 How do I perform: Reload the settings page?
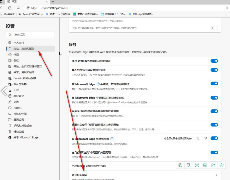(x=10, y=8)
